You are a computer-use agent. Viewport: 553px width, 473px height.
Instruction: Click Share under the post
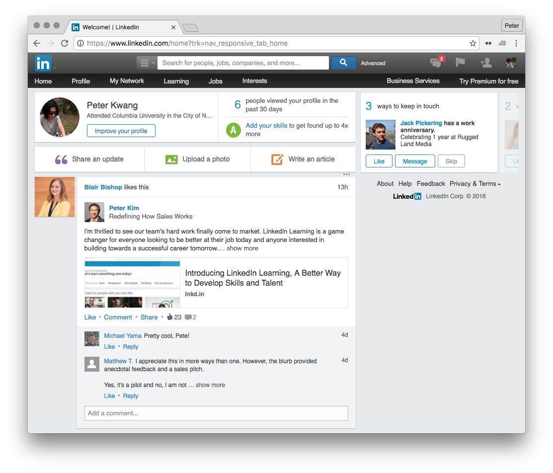point(149,317)
